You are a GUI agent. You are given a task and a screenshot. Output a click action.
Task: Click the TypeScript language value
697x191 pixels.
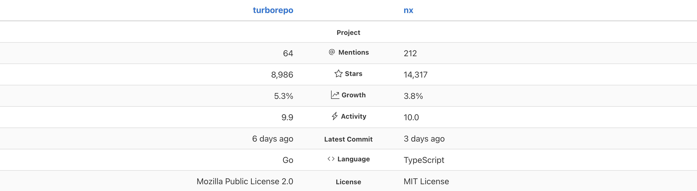pos(424,160)
